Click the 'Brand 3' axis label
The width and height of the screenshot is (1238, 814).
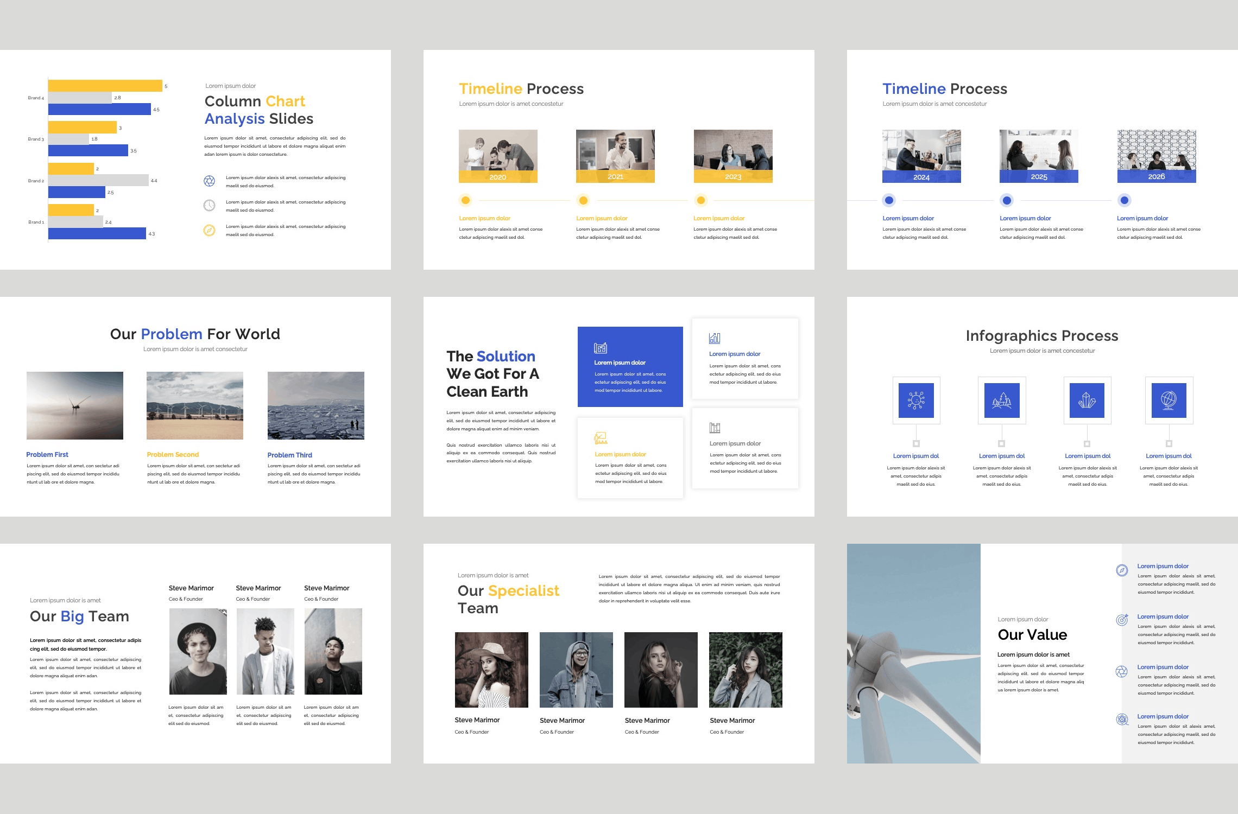tap(36, 139)
